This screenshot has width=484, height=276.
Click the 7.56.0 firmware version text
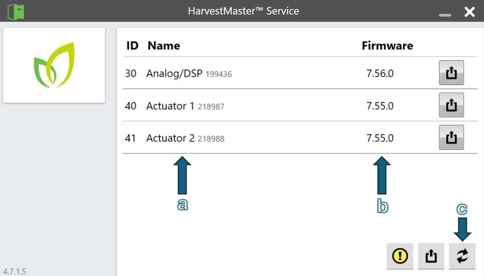click(380, 73)
